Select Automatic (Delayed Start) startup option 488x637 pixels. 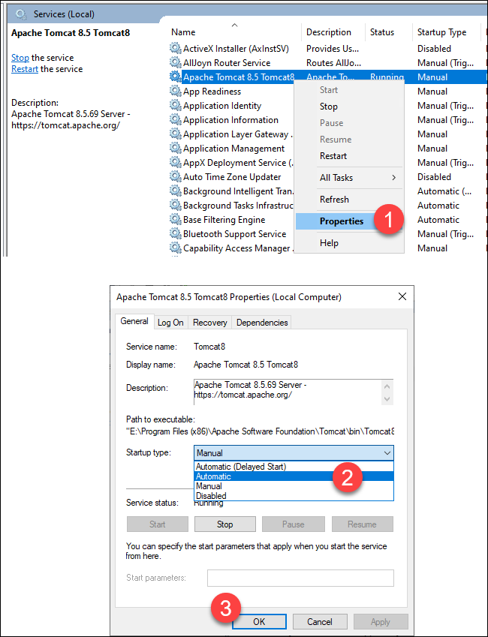[x=294, y=467]
